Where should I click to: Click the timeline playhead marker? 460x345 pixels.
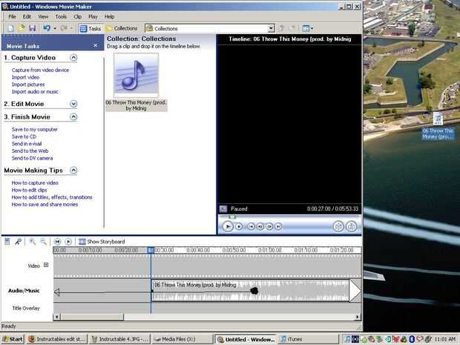[151, 250]
